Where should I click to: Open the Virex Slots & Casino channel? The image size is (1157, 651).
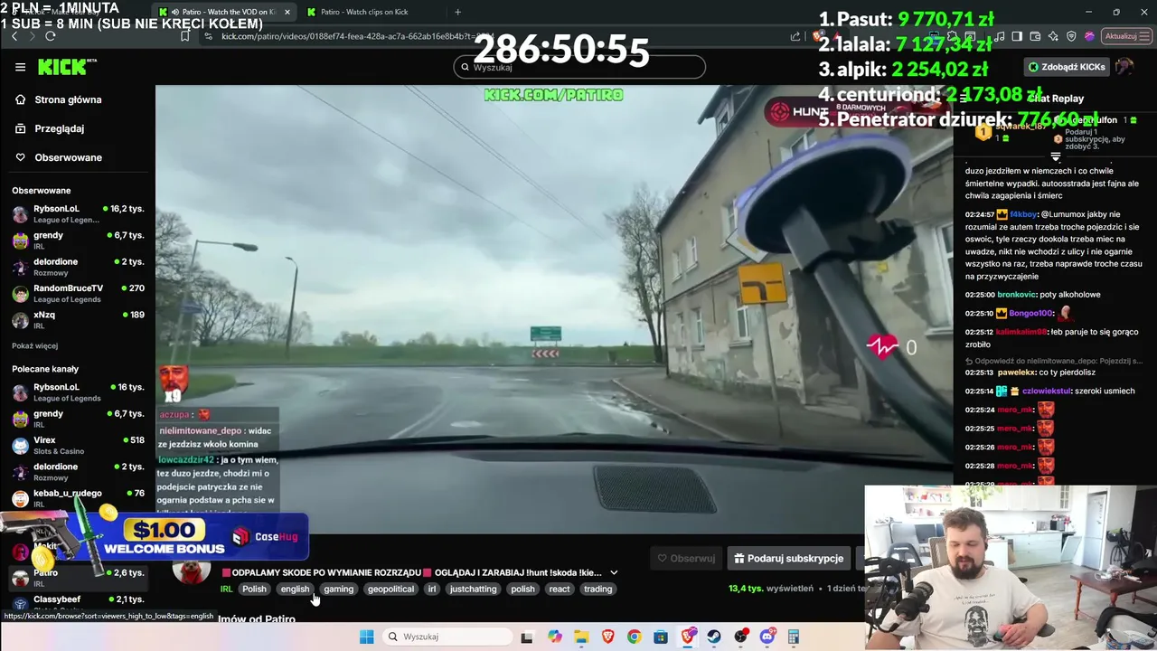tap(78, 445)
